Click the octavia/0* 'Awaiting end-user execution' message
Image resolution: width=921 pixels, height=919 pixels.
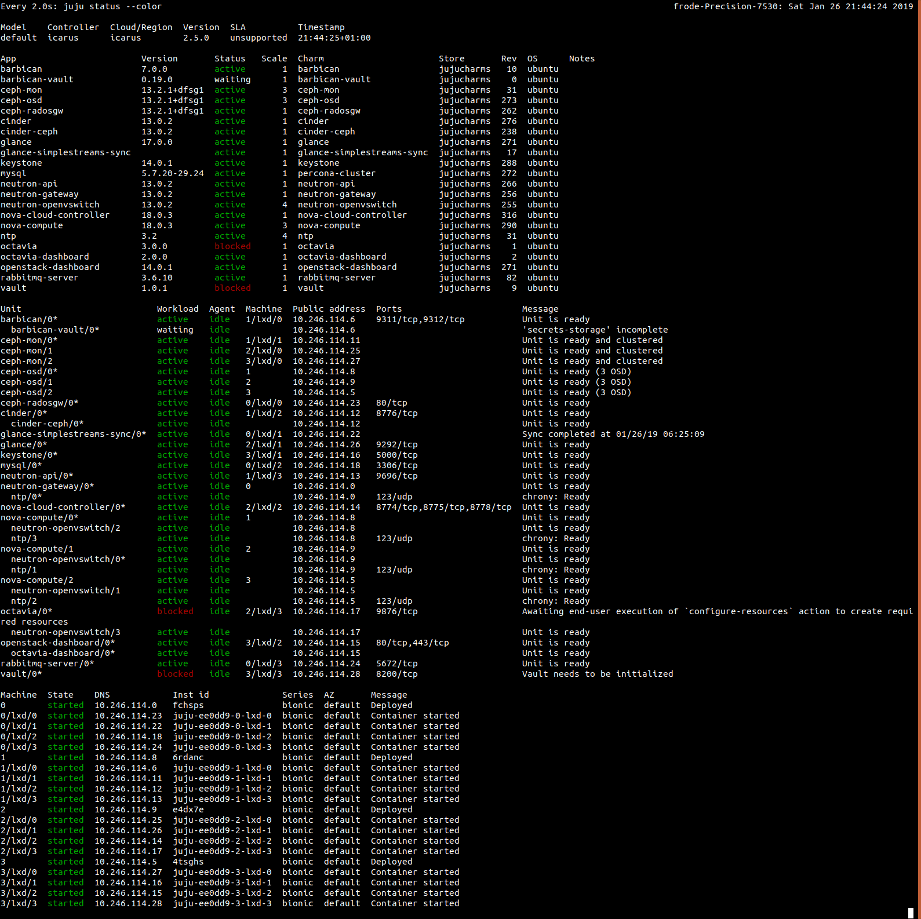click(718, 611)
